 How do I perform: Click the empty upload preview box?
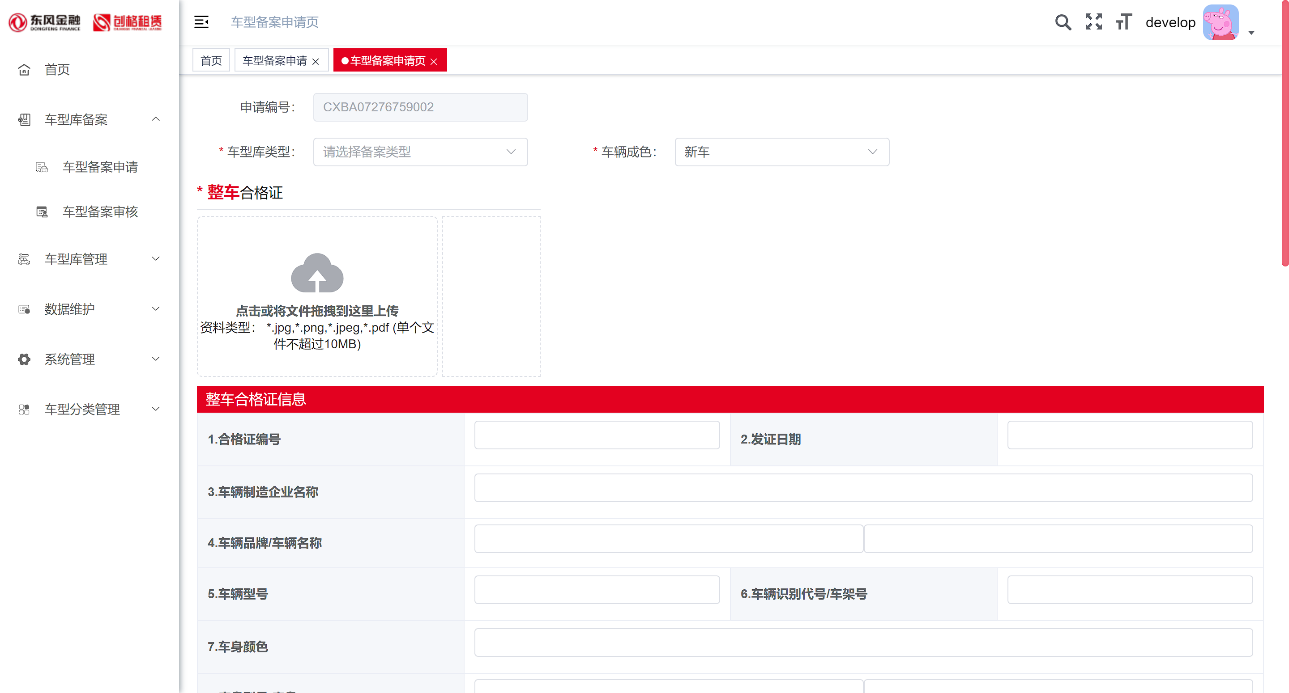[x=491, y=296]
